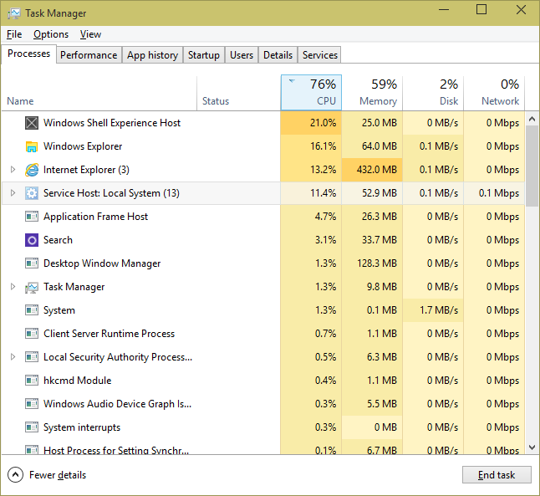Sort by the Memory column header
Viewport: 540px width, 496px height.
(372, 93)
